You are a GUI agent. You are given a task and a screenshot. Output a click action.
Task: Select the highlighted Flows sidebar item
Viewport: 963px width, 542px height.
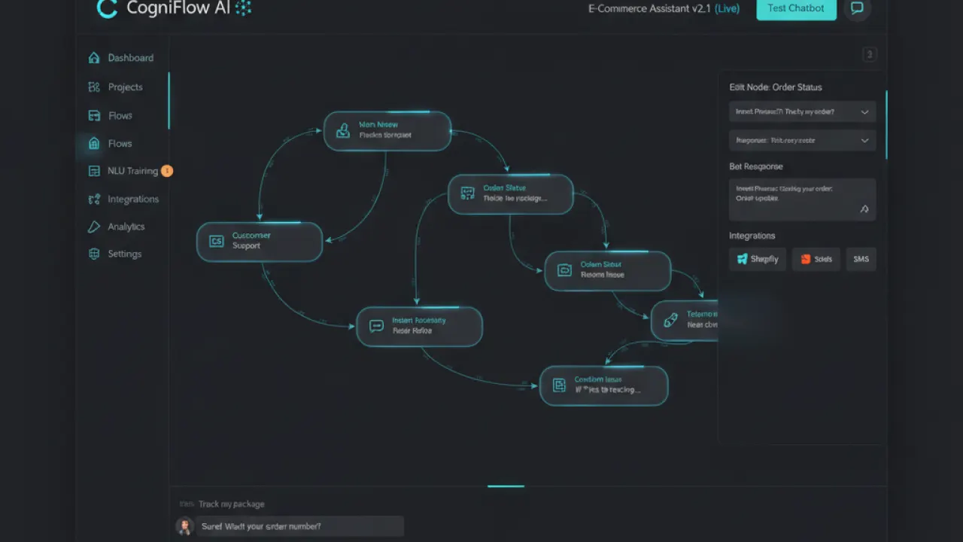click(110, 143)
